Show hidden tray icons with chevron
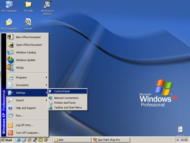 click(x=178, y=140)
